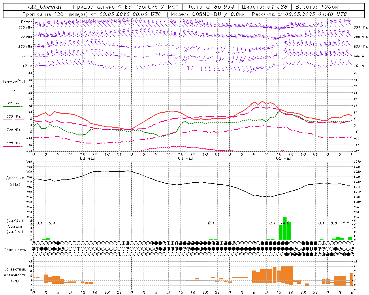Click the 14.9 precipitation total
This screenshot has width=369, height=295.
(x=285, y=223)
